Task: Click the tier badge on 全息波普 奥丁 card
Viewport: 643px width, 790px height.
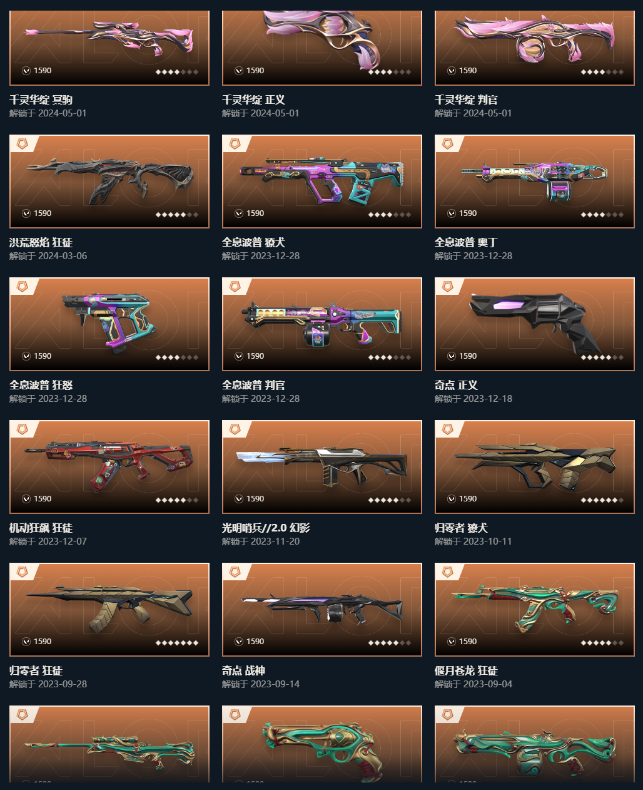Action: tap(448, 144)
